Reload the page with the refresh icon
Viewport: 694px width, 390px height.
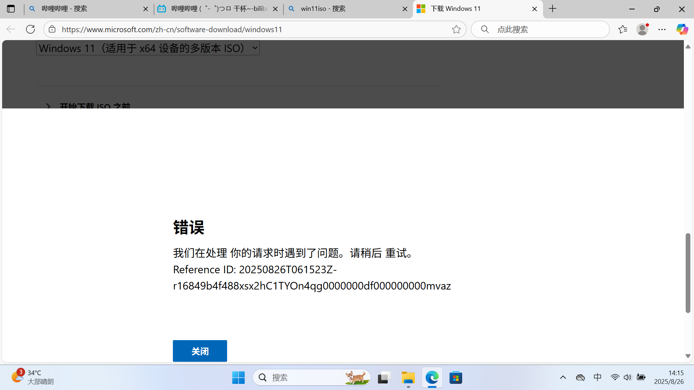click(x=30, y=29)
